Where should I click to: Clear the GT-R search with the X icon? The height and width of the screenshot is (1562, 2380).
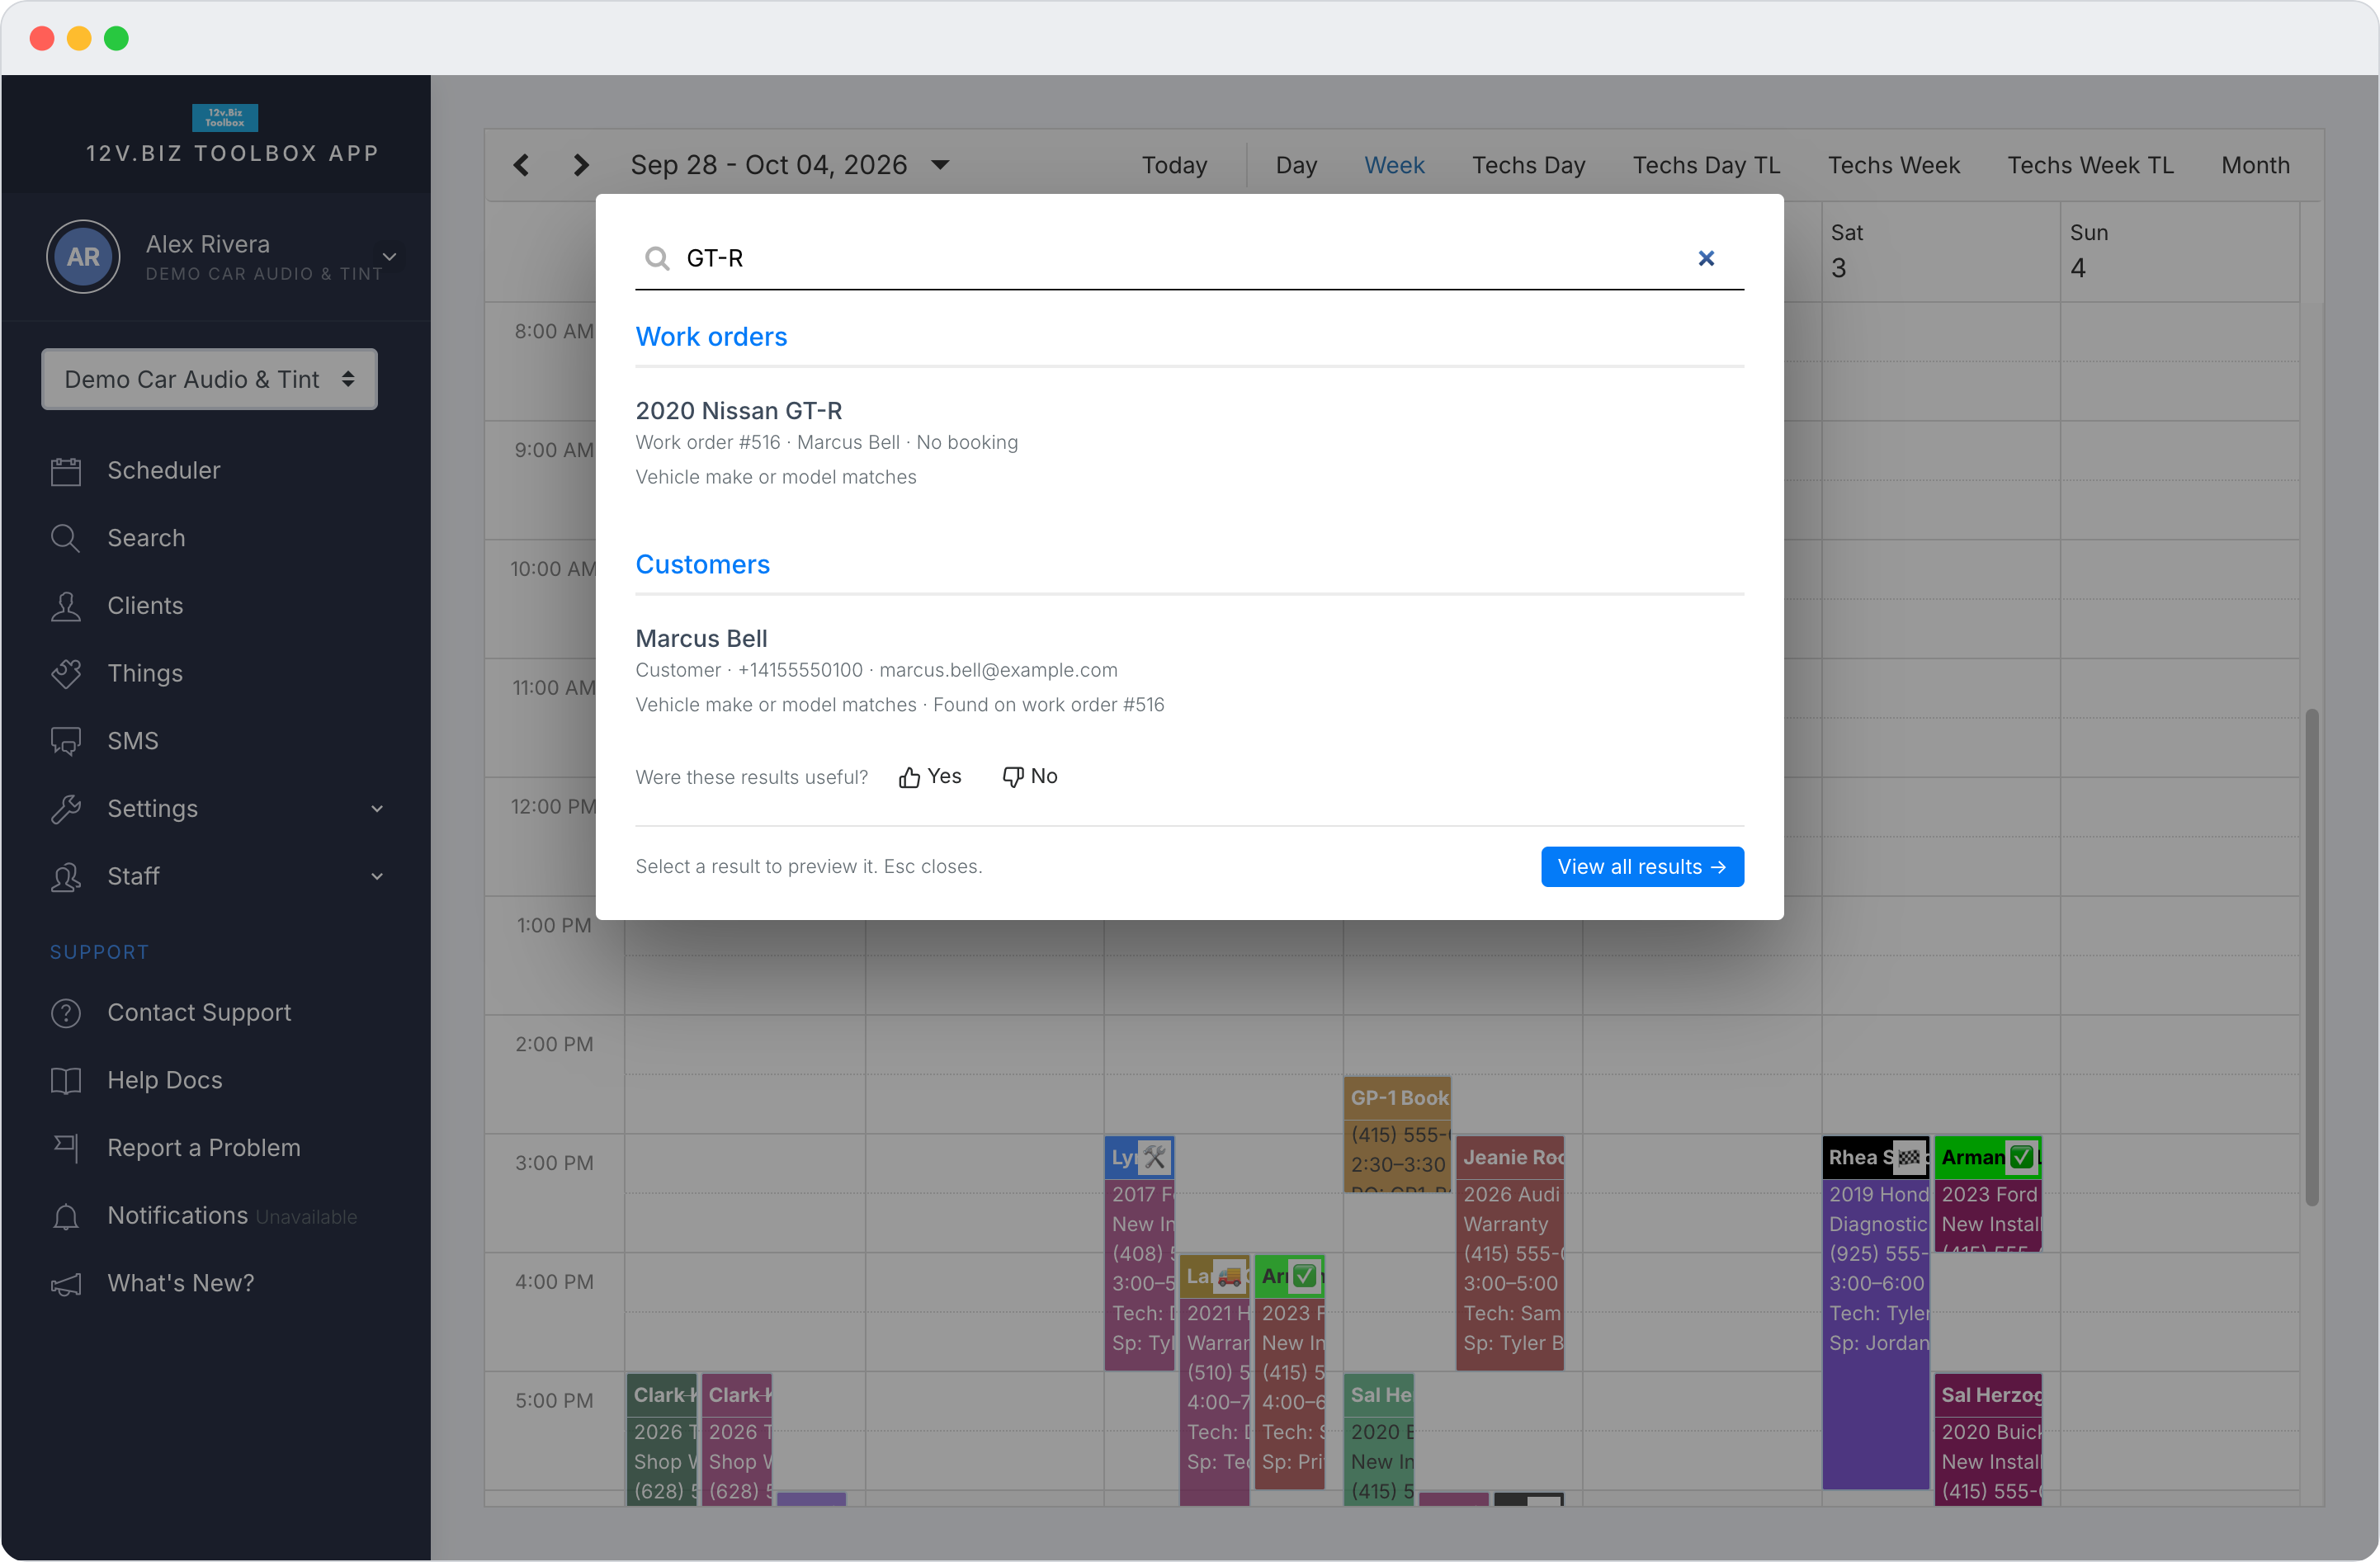1706,258
